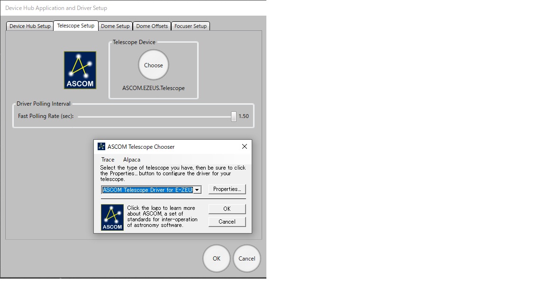This screenshot has height=307, width=546.
Task: Click the round Choose telescope button
Action: click(154, 65)
